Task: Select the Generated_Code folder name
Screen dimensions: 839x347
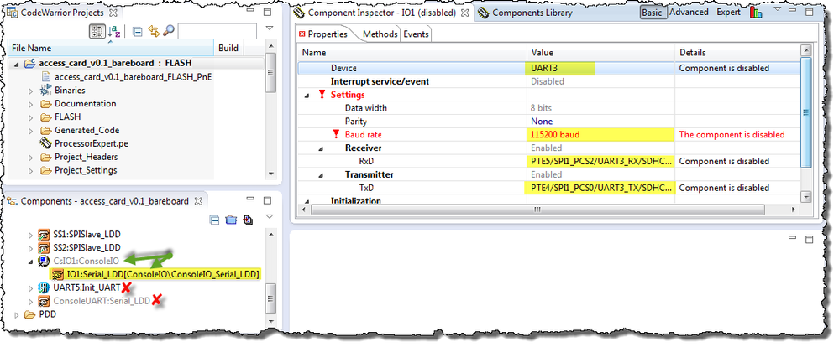Action: [87, 130]
